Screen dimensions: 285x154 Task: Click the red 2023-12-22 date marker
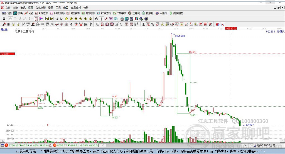(231, 29)
